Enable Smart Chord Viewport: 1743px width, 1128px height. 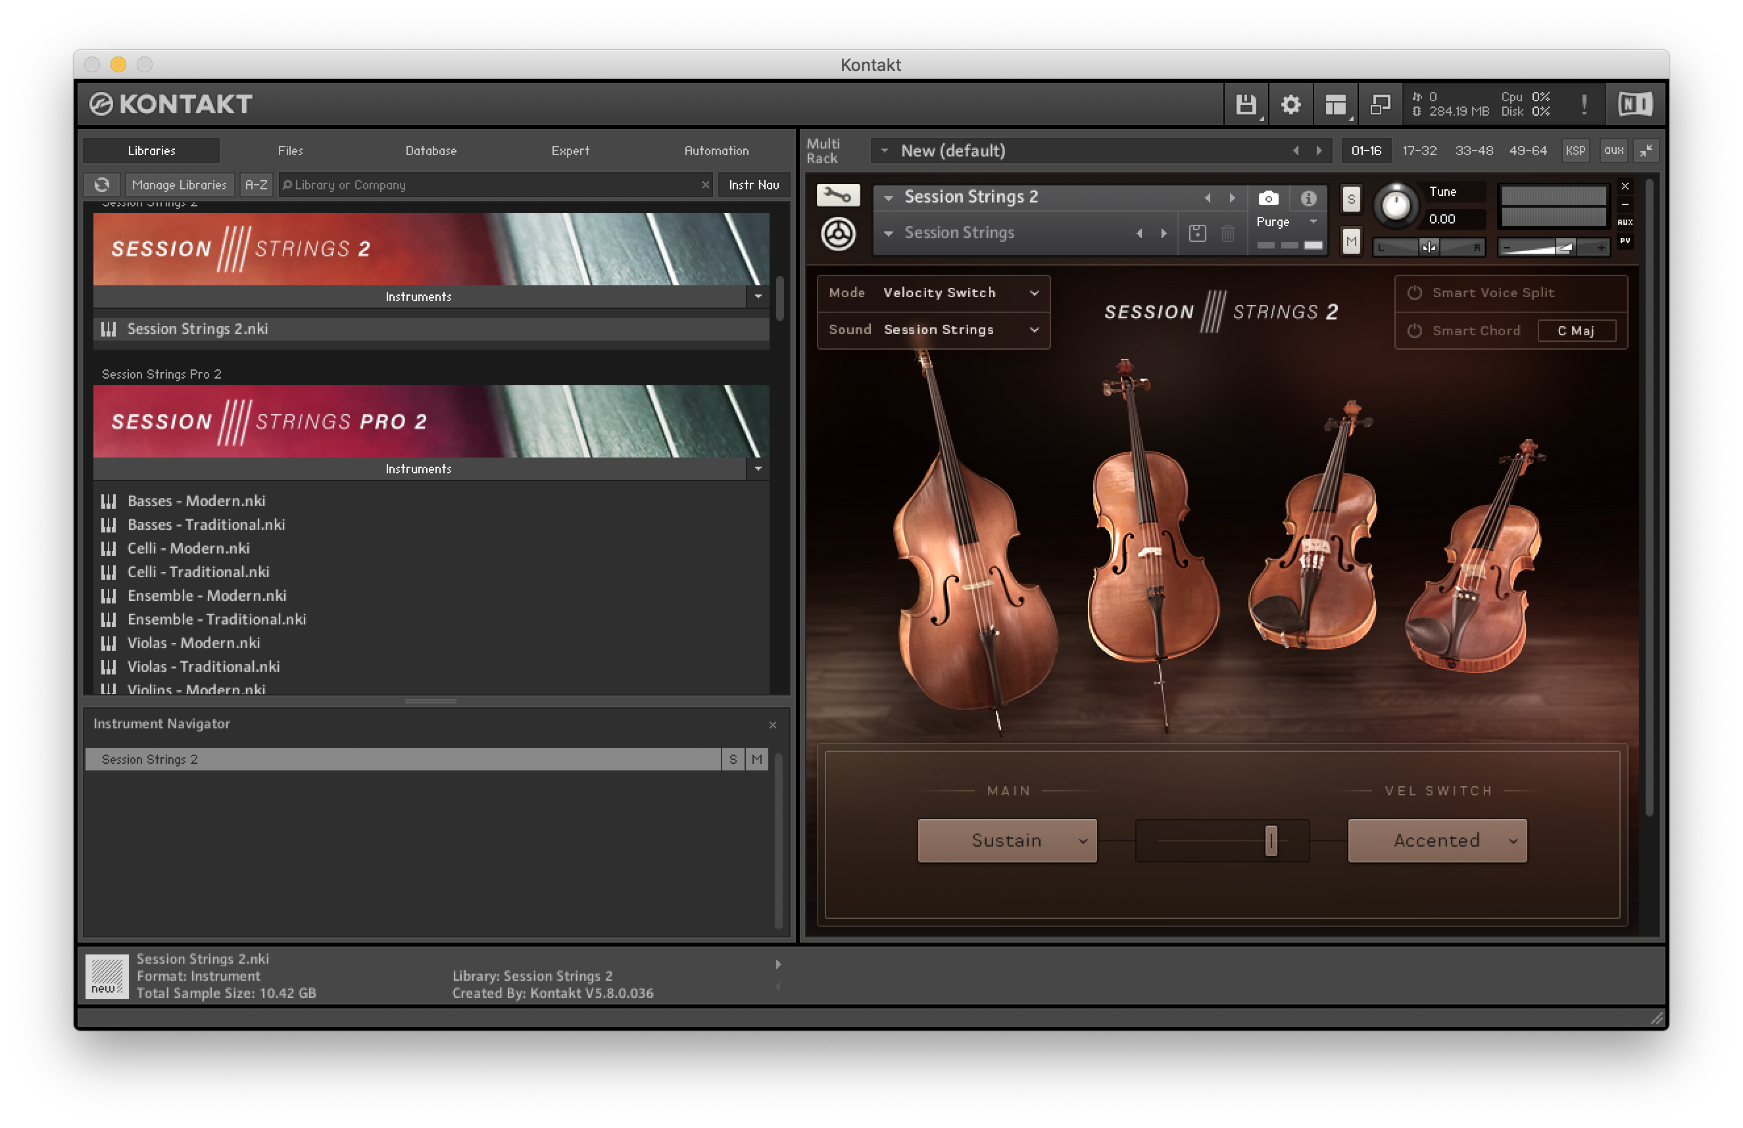point(1413,331)
